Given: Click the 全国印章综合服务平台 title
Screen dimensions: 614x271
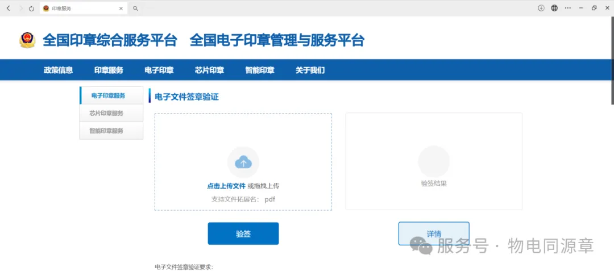Looking at the screenshot, I should [110, 40].
